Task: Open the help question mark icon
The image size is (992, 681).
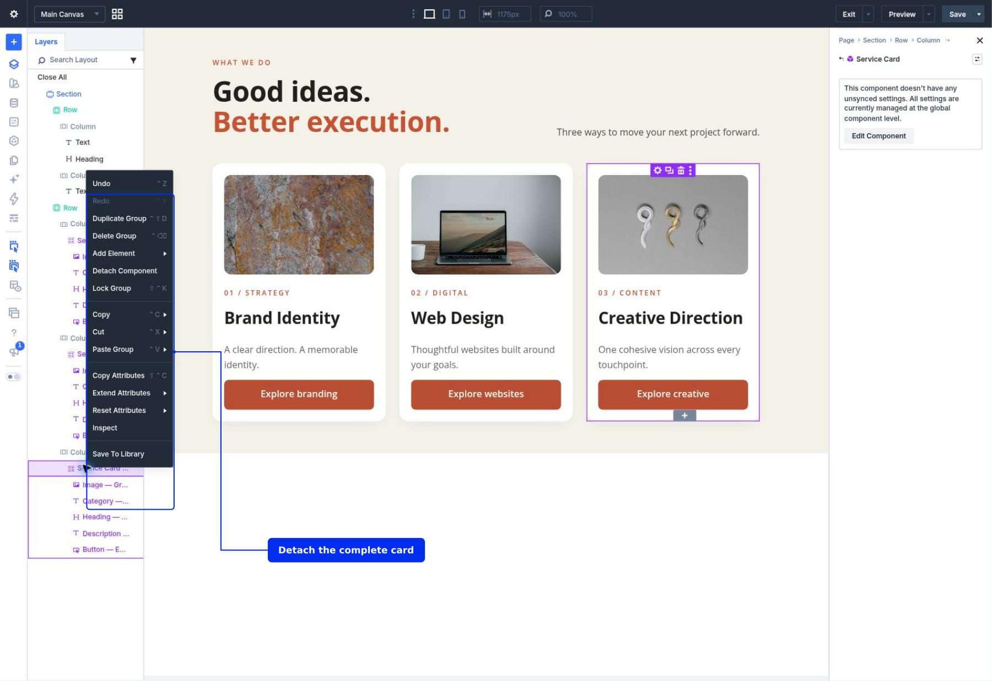Action: 14,333
